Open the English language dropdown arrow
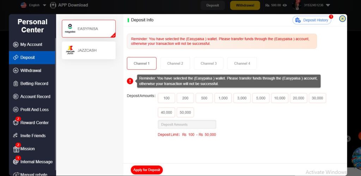 (44, 5)
